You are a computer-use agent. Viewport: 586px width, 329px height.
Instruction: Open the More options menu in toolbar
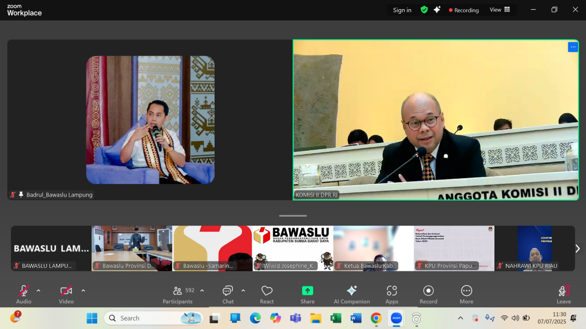point(466,294)
